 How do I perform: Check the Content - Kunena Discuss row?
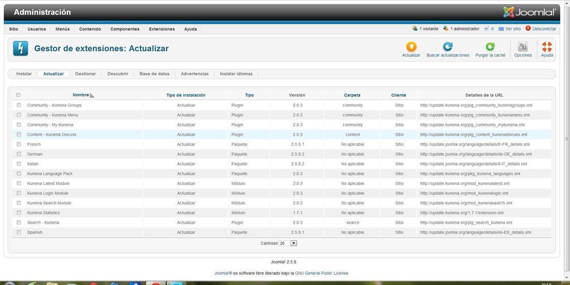19,134
